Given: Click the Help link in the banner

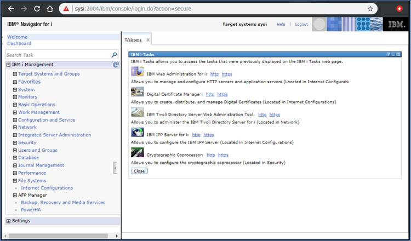Looking at the screenshot, I should pyautogui.click(x=281, y=24).
